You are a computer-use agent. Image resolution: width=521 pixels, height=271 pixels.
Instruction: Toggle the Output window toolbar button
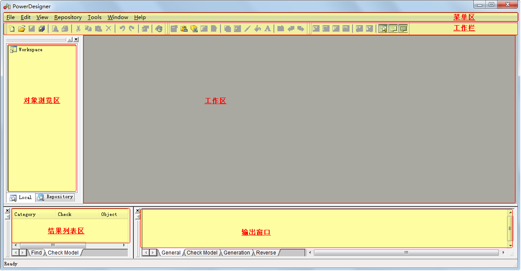[x=393, y=29]
